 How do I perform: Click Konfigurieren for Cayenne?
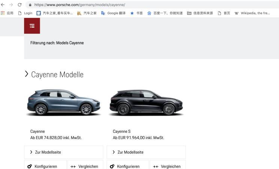pyautogui.click(x=45, y=165)
